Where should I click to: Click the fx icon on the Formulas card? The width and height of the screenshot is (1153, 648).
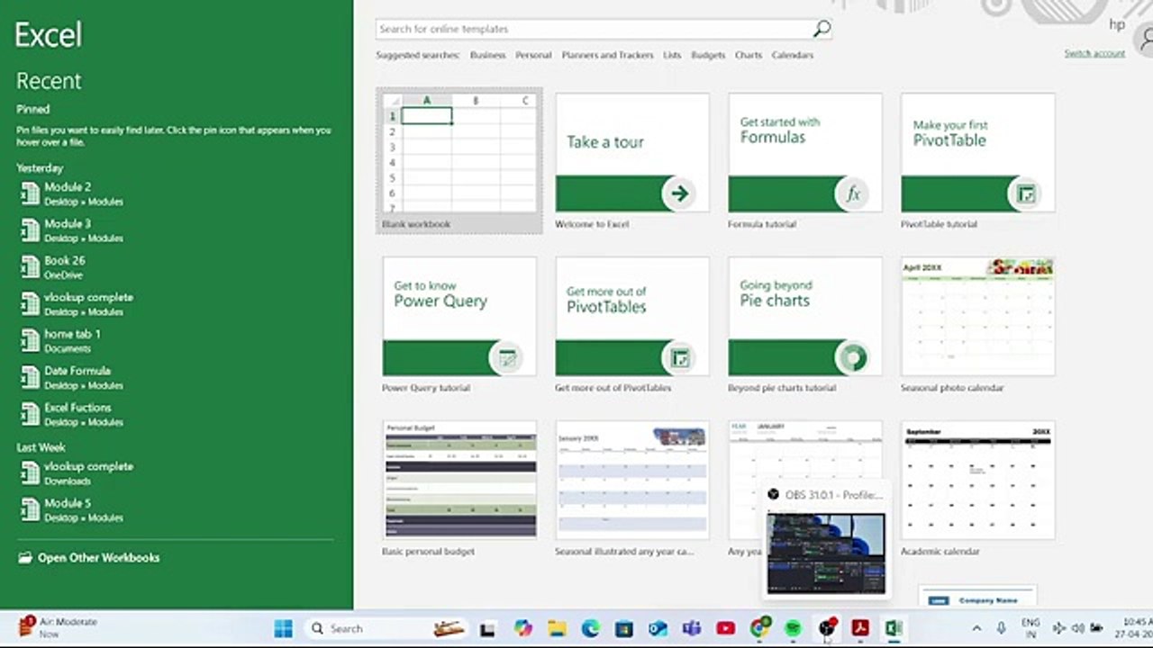pos(852,193)
